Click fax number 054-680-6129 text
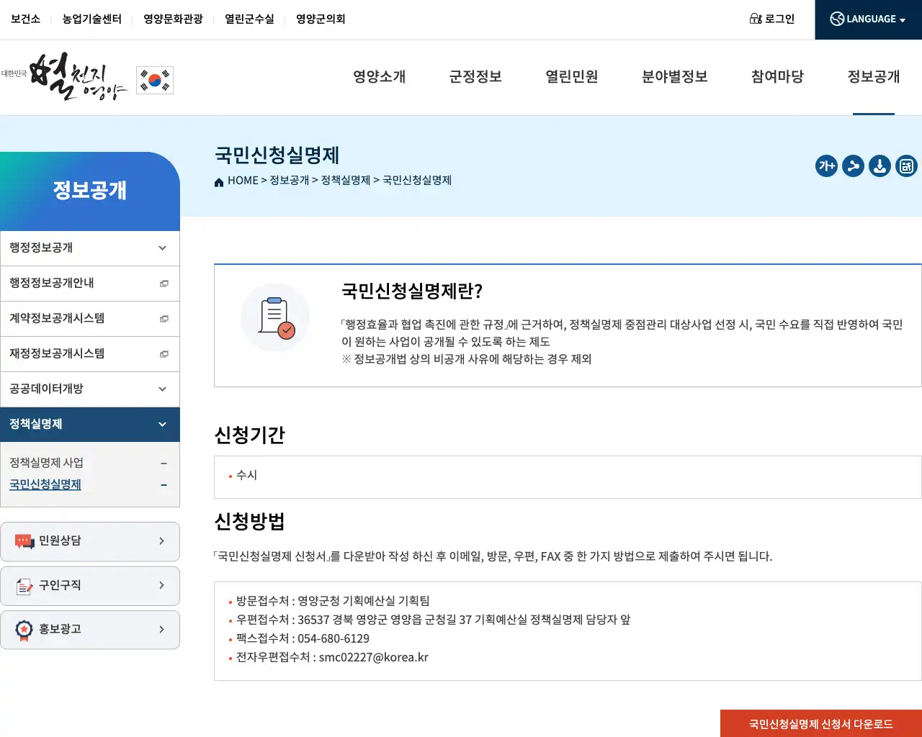922x737 pixels. 334,638
